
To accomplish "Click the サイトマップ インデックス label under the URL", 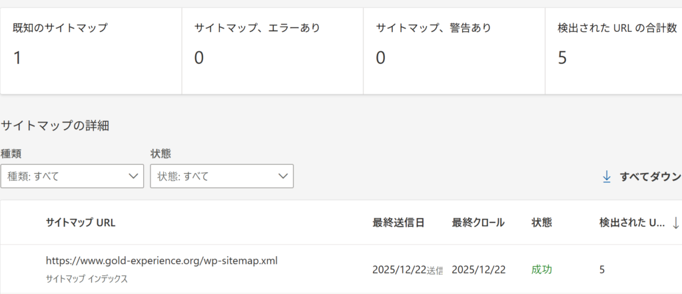I will click(87, 279).
